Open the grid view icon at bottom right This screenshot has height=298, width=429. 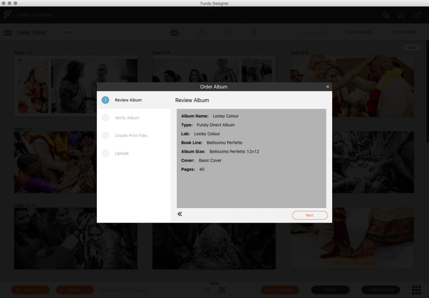416,290
